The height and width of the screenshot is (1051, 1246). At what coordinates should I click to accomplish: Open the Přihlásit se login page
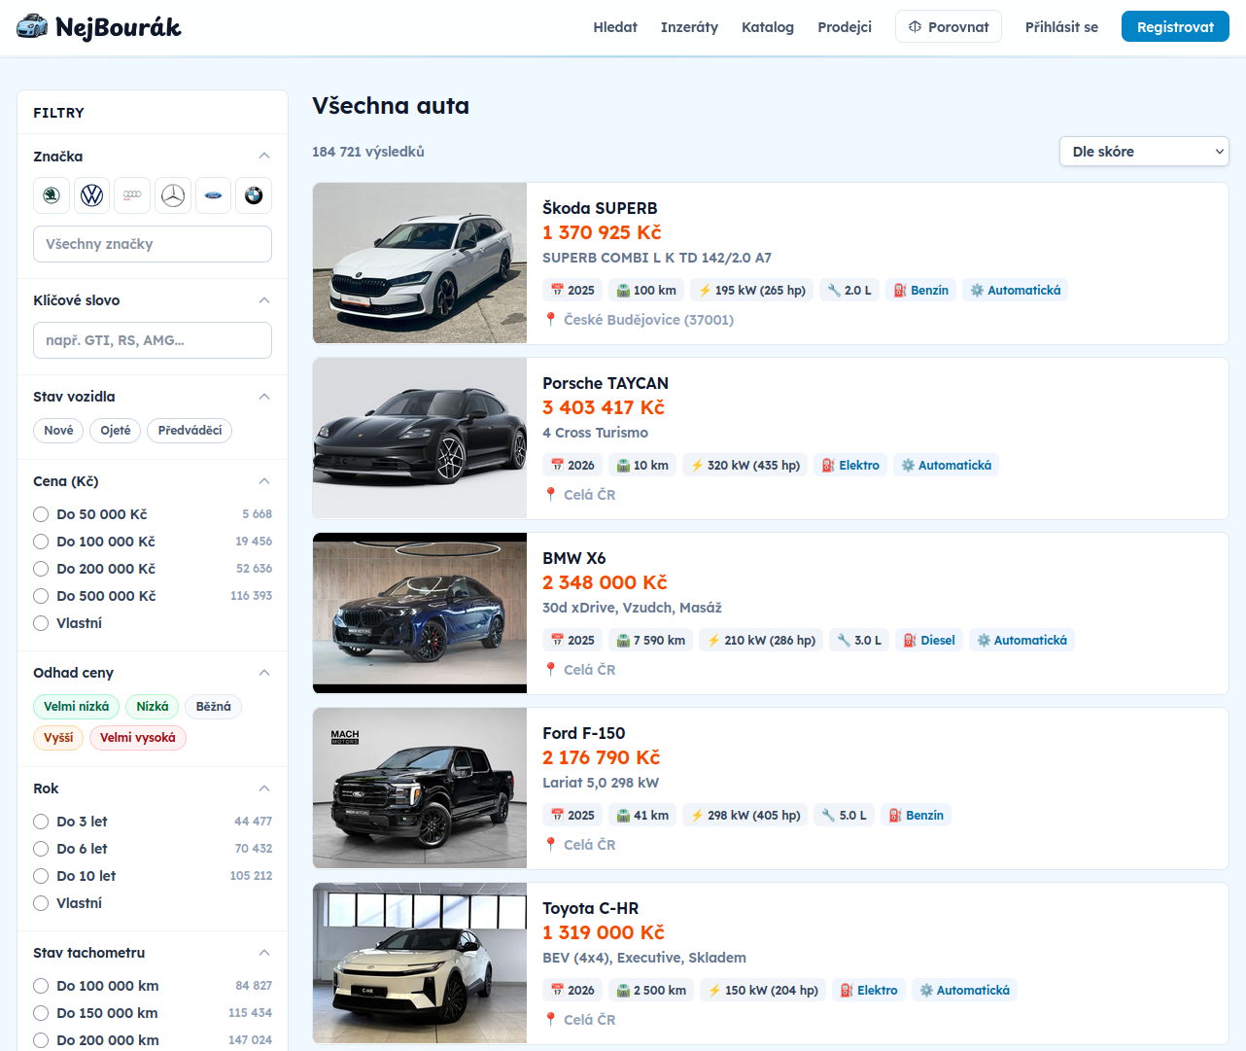[x=1061, y=27]
